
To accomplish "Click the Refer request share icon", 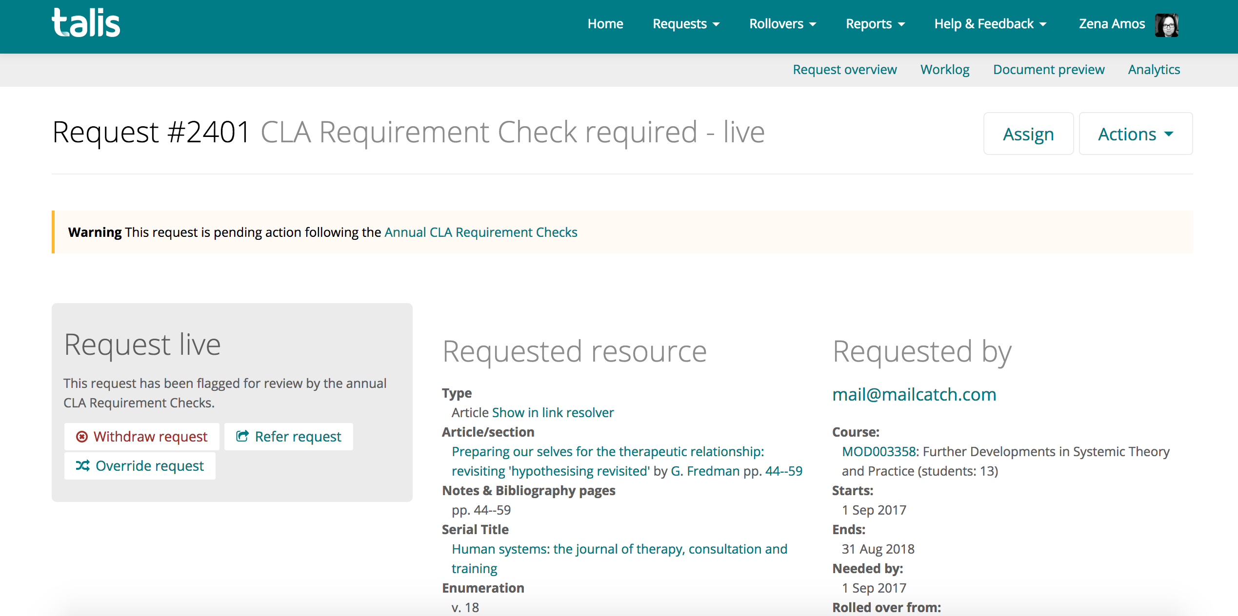I will pyautogui.click(x=242, y=436).
